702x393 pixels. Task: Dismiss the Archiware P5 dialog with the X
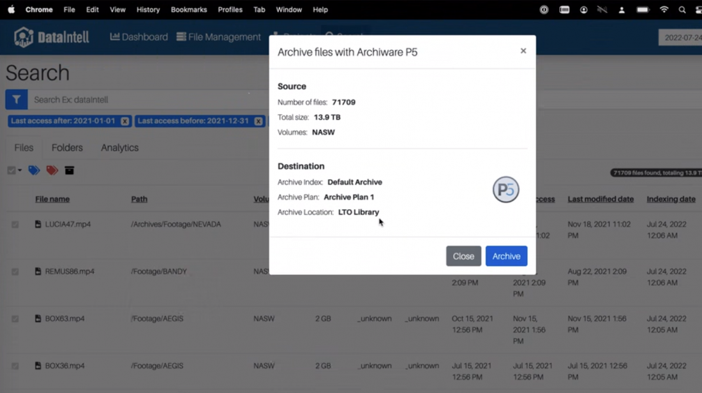tap(523, 51)
